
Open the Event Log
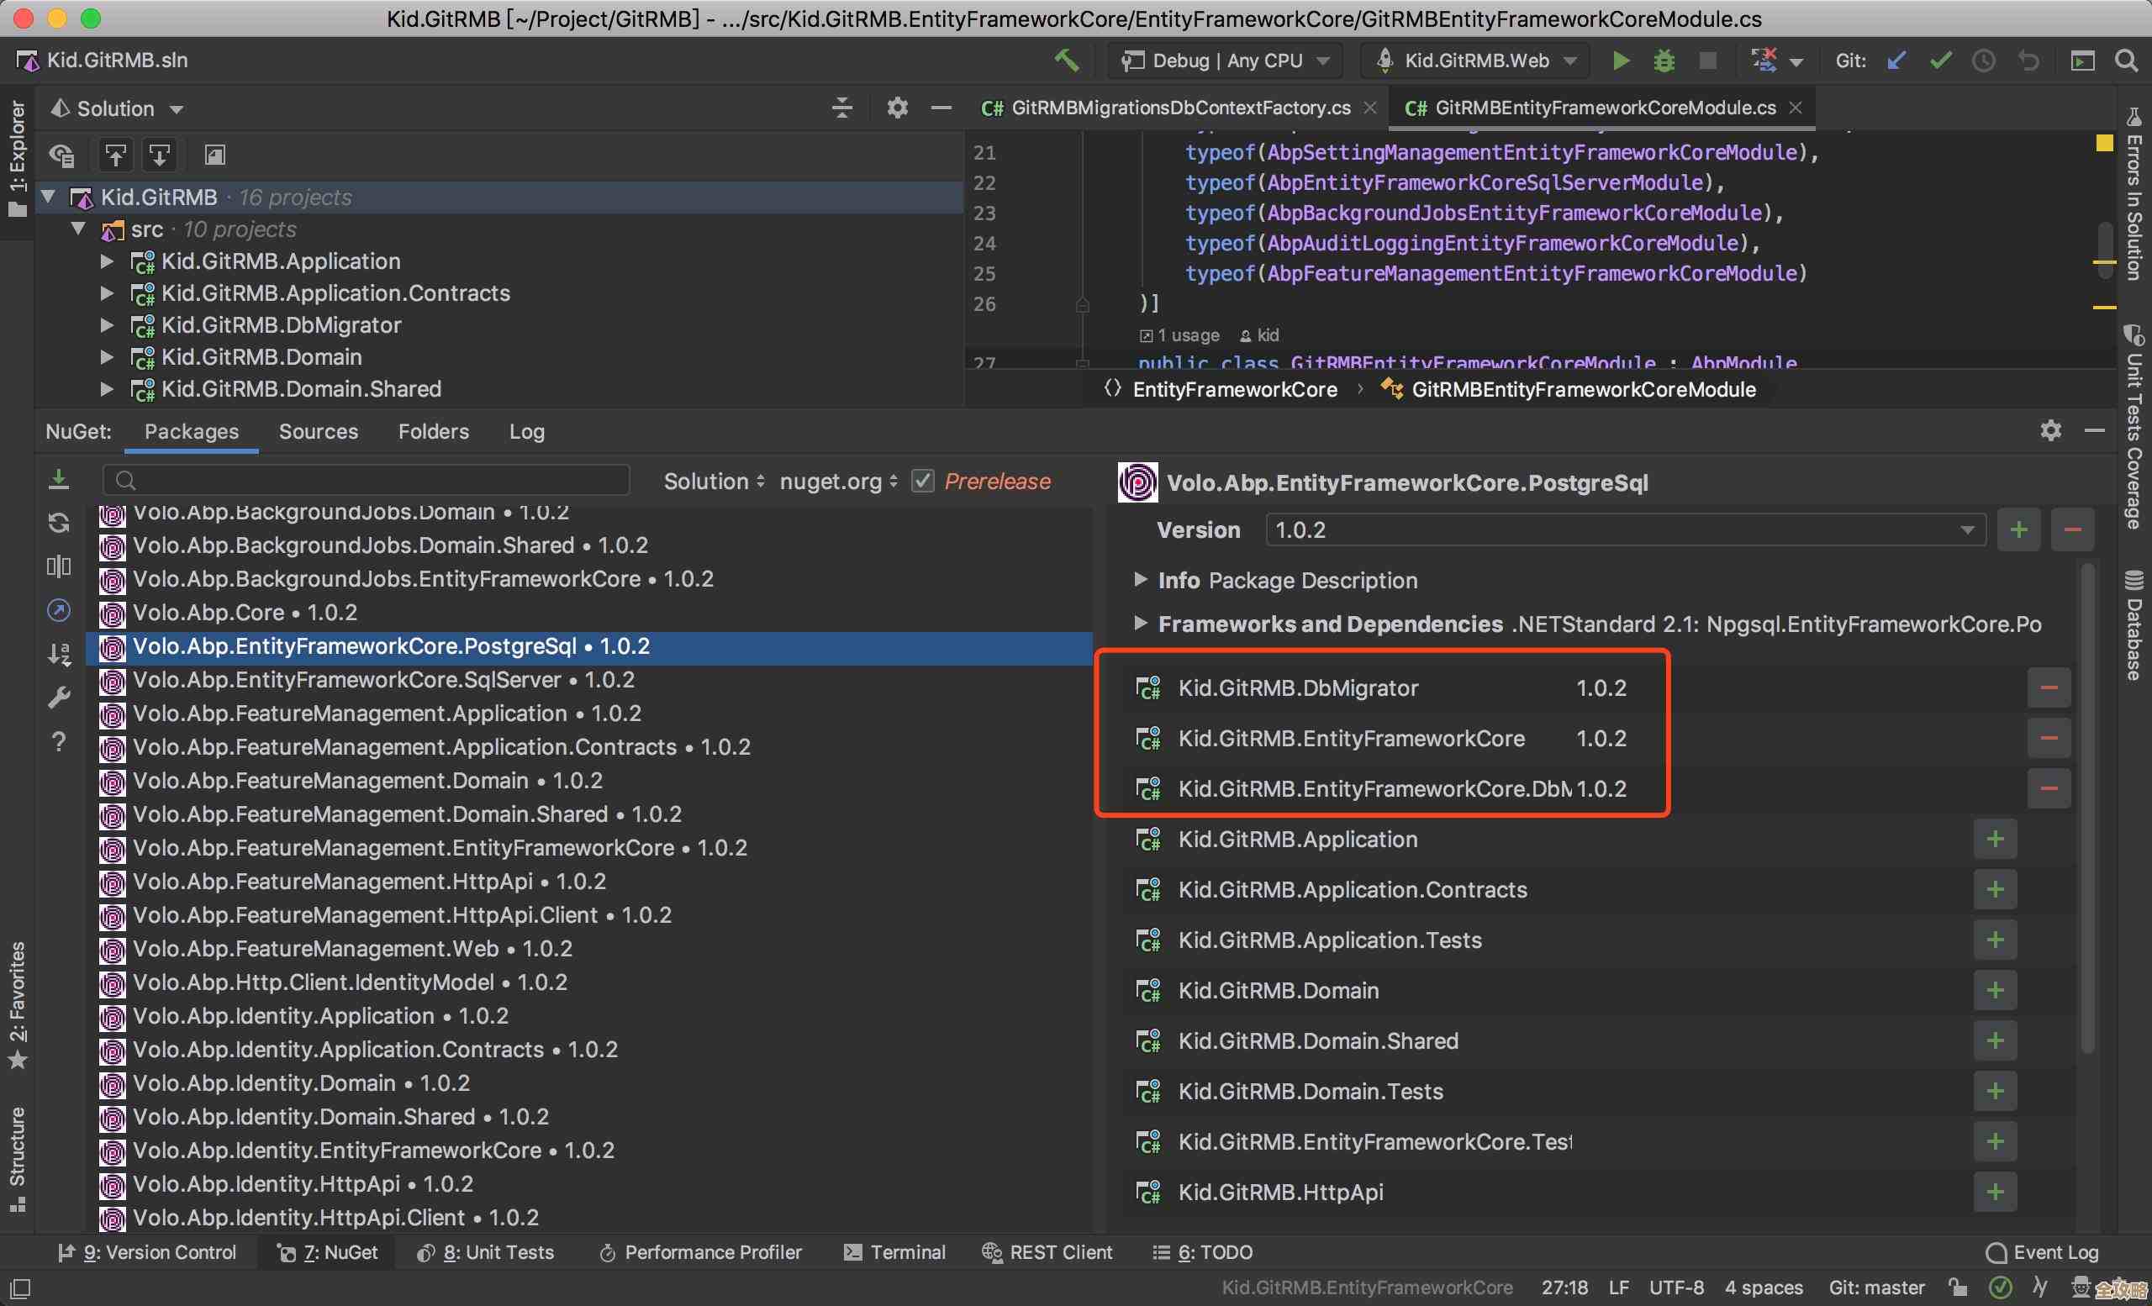coord(2042,1252)
